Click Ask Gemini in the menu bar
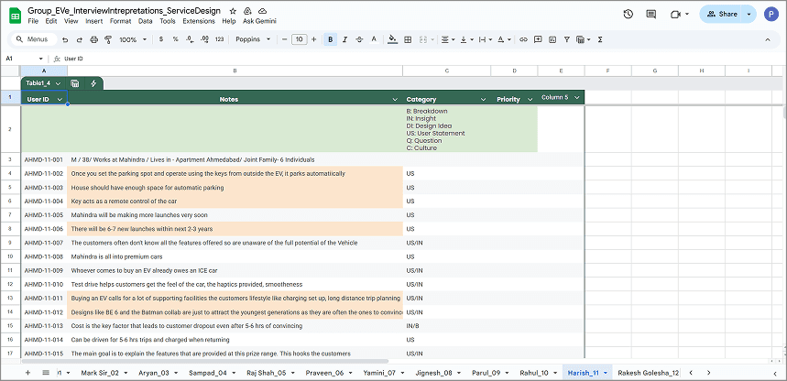787x381 pixels. click(x=261, y=20)
